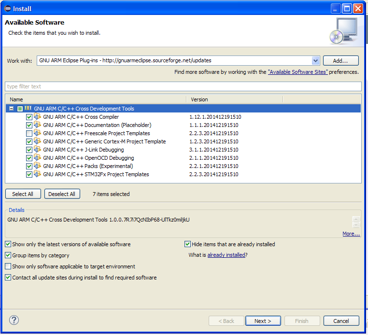Click Select All button
This screenshot has width=368, height=335.
pos(23,194)
